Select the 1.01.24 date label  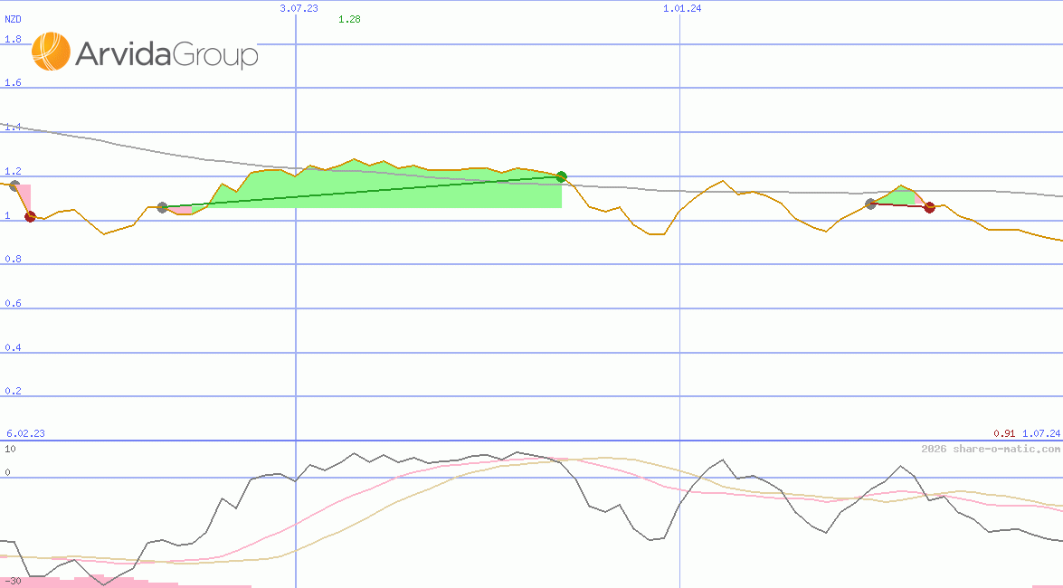click(682, 8)
